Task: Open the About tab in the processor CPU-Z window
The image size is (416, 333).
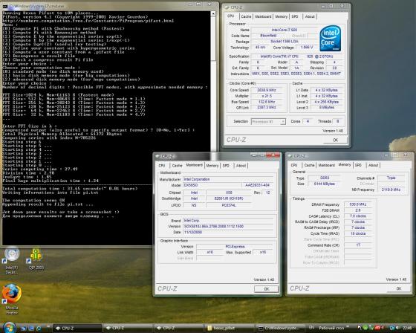Action: (310, 16)
